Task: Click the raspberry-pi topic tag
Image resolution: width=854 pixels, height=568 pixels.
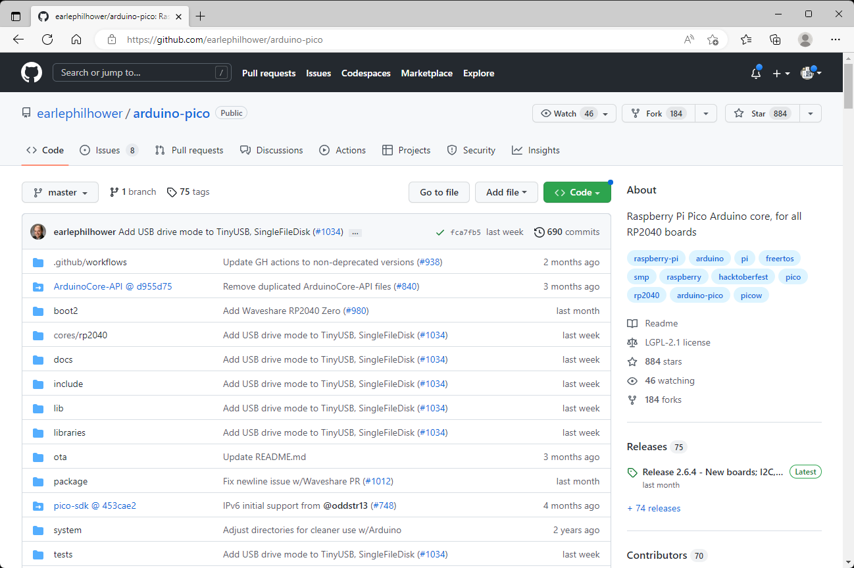Action: tap(657, 259)
